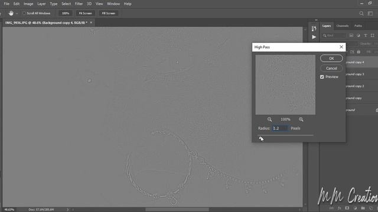Create a new layer icon

371,208
